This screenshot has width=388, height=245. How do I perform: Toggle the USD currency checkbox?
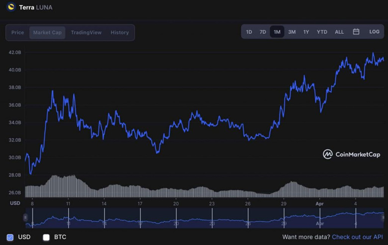pyautogui.click(x=10, y=237)
